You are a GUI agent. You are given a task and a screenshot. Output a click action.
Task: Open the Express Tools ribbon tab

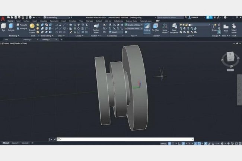tap(131, 21)
